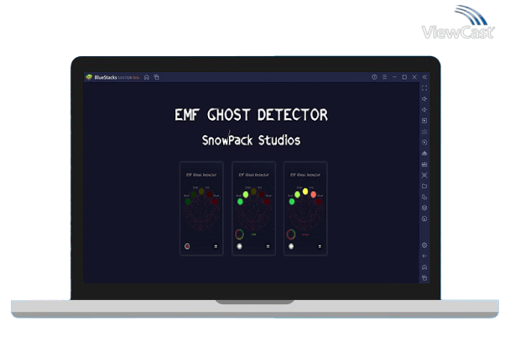Open the first EMF detector phone screenshot
Viewport: 505px width, 347px height.
pyautogui.click(x=201, y=209)
